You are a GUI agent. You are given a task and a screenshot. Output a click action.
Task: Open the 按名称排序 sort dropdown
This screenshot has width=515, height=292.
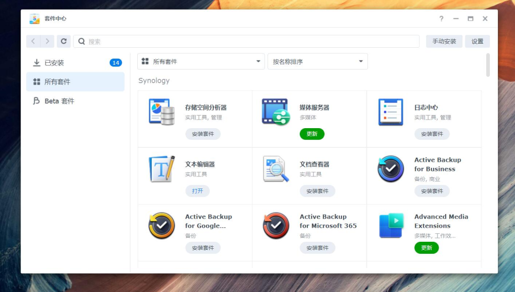click(x=317, y=61)
